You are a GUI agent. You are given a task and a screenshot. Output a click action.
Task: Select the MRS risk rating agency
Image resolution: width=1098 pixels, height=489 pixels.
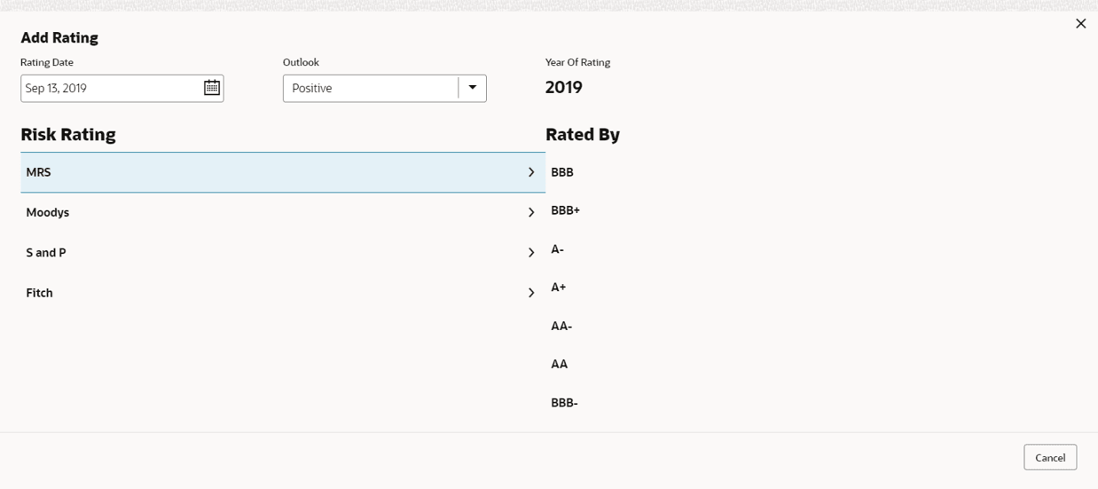39,172
